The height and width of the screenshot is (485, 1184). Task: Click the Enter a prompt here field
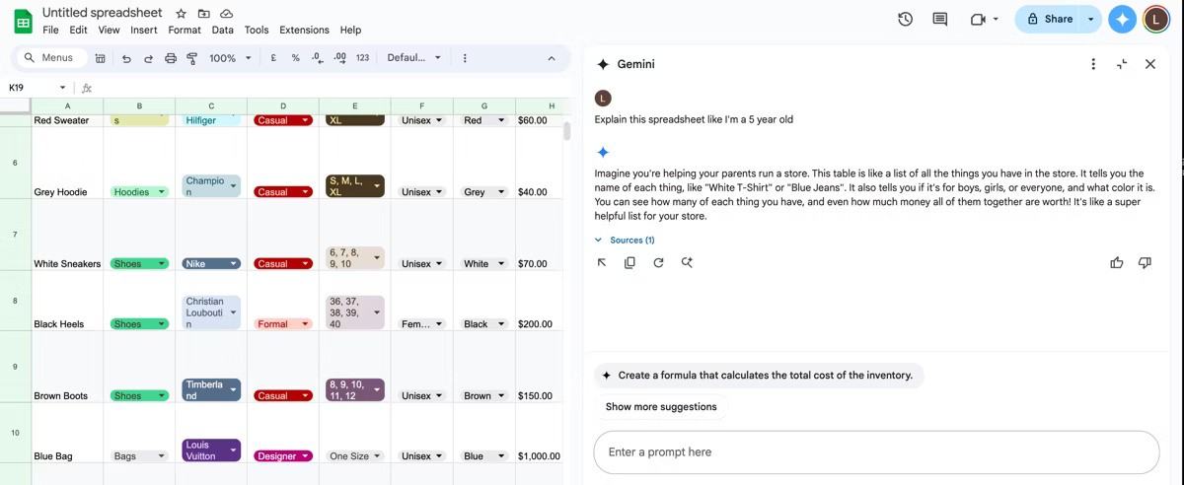click(876, 451)
